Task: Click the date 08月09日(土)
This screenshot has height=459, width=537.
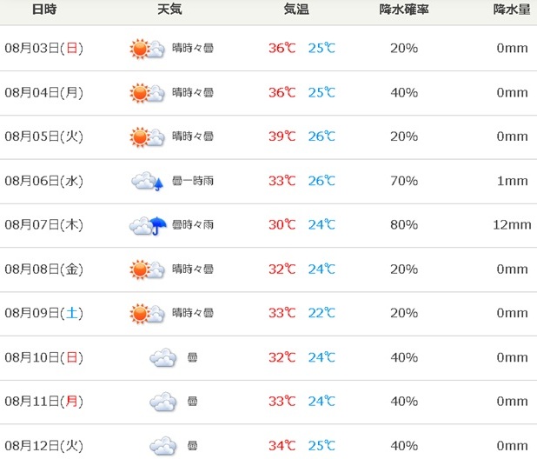Action: [x=43, y=313]
